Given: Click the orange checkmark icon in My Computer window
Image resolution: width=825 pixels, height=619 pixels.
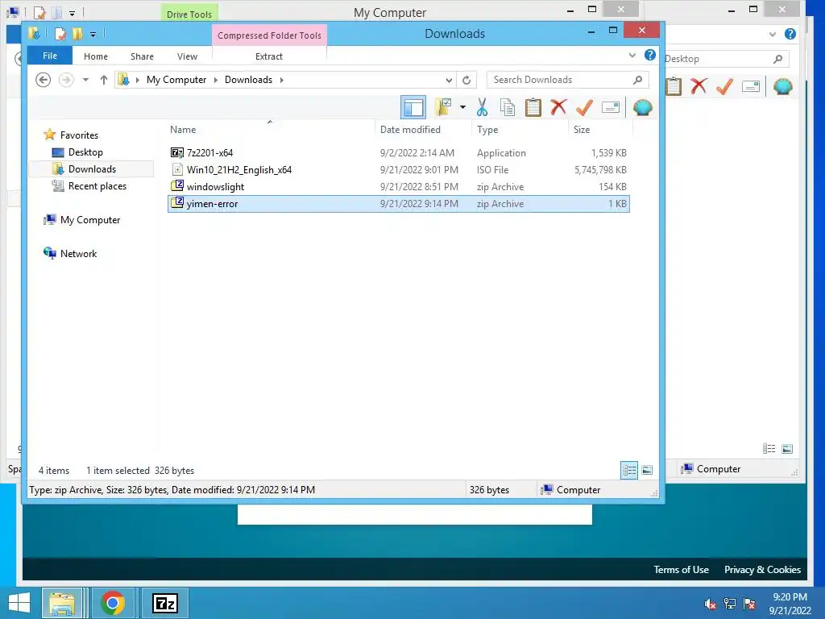Looking at the screenshot, I should [724, 86].
